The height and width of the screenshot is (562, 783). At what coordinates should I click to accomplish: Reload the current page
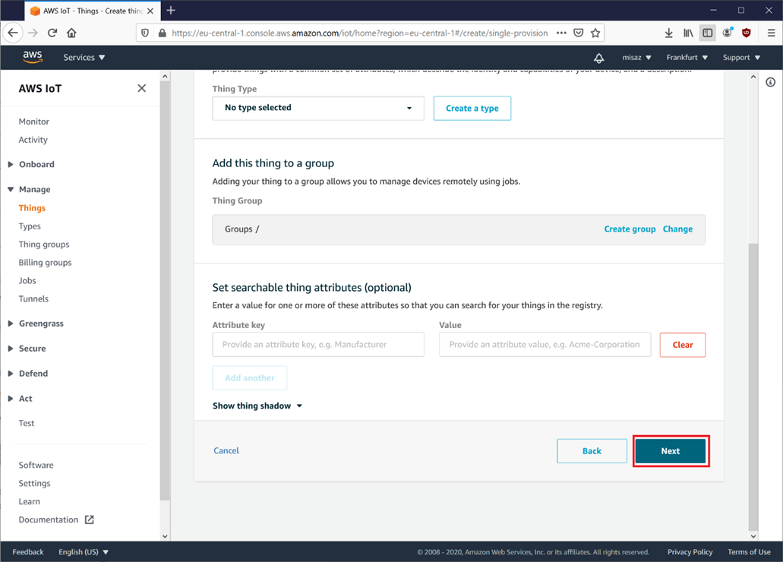pyautogui.click(x=52, y=33)
